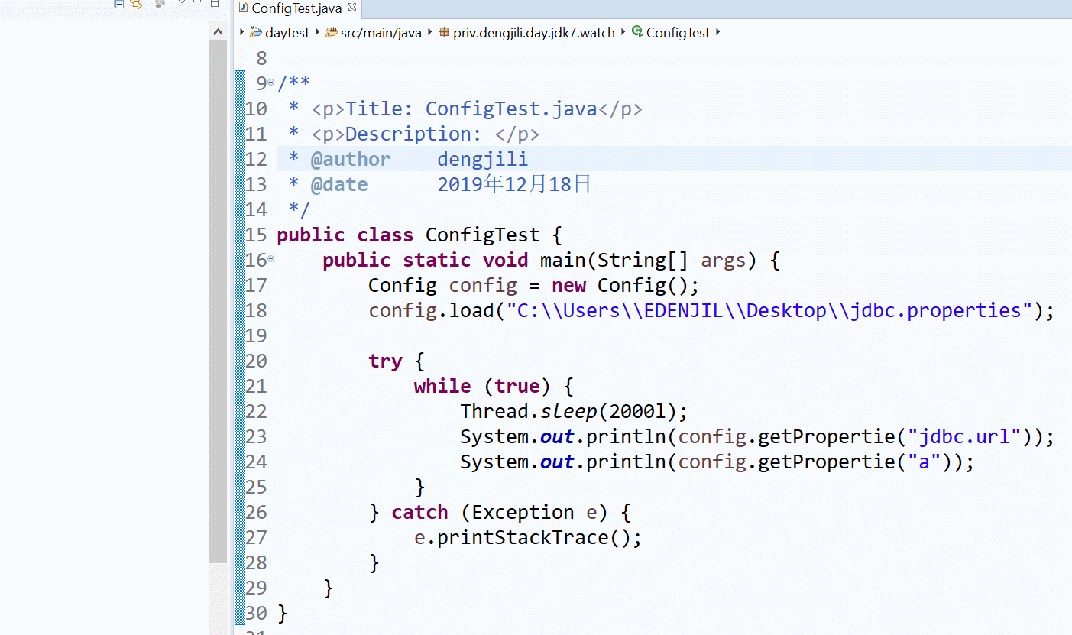Select the ConfigTest.java editor tab
Viewport: 1072px width, 635px height.
[298, 8]
